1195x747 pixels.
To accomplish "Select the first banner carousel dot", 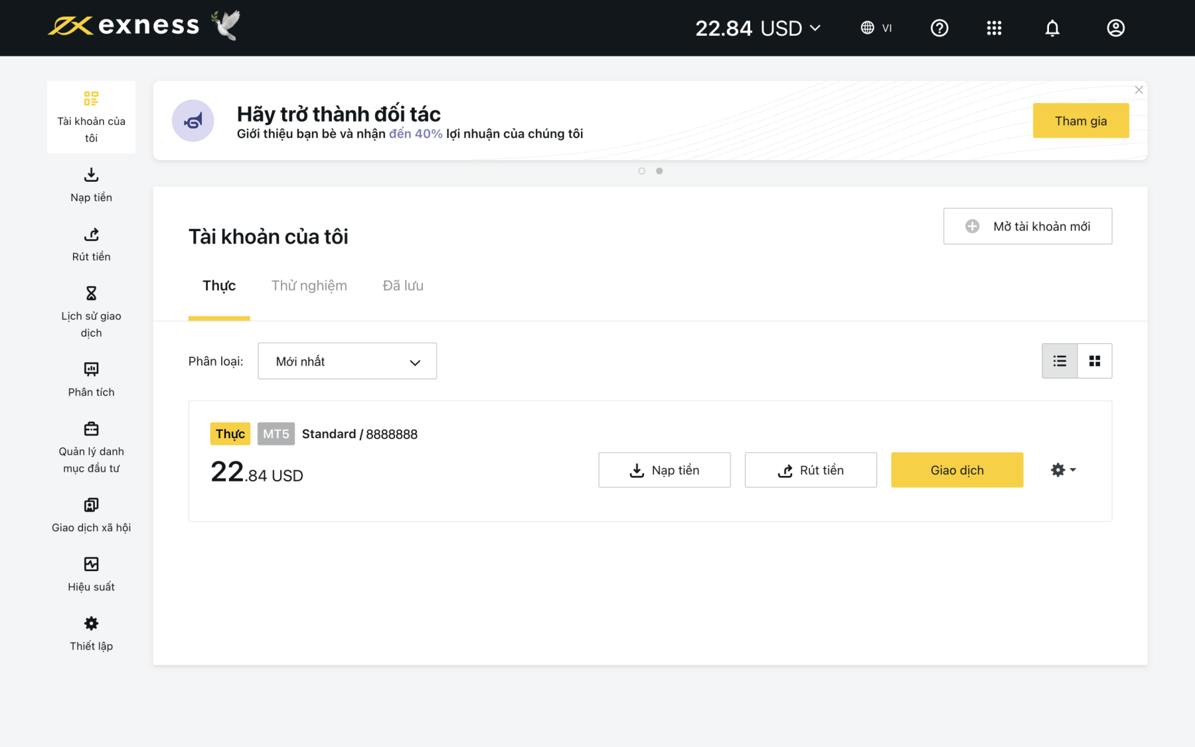I will tap(641, 171).
